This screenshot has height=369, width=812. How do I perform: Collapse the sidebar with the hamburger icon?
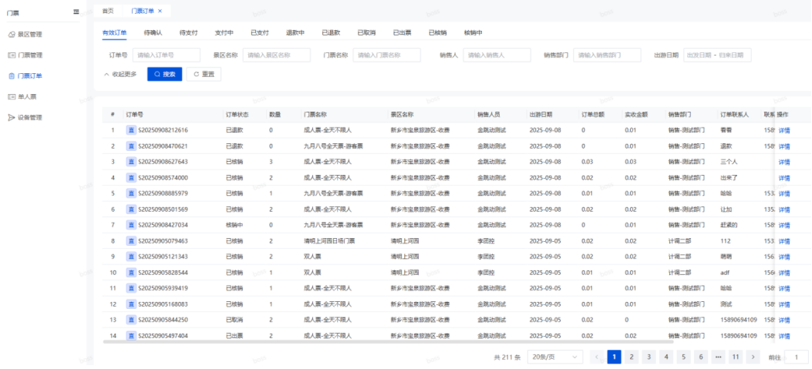click(x=76, y=12)
